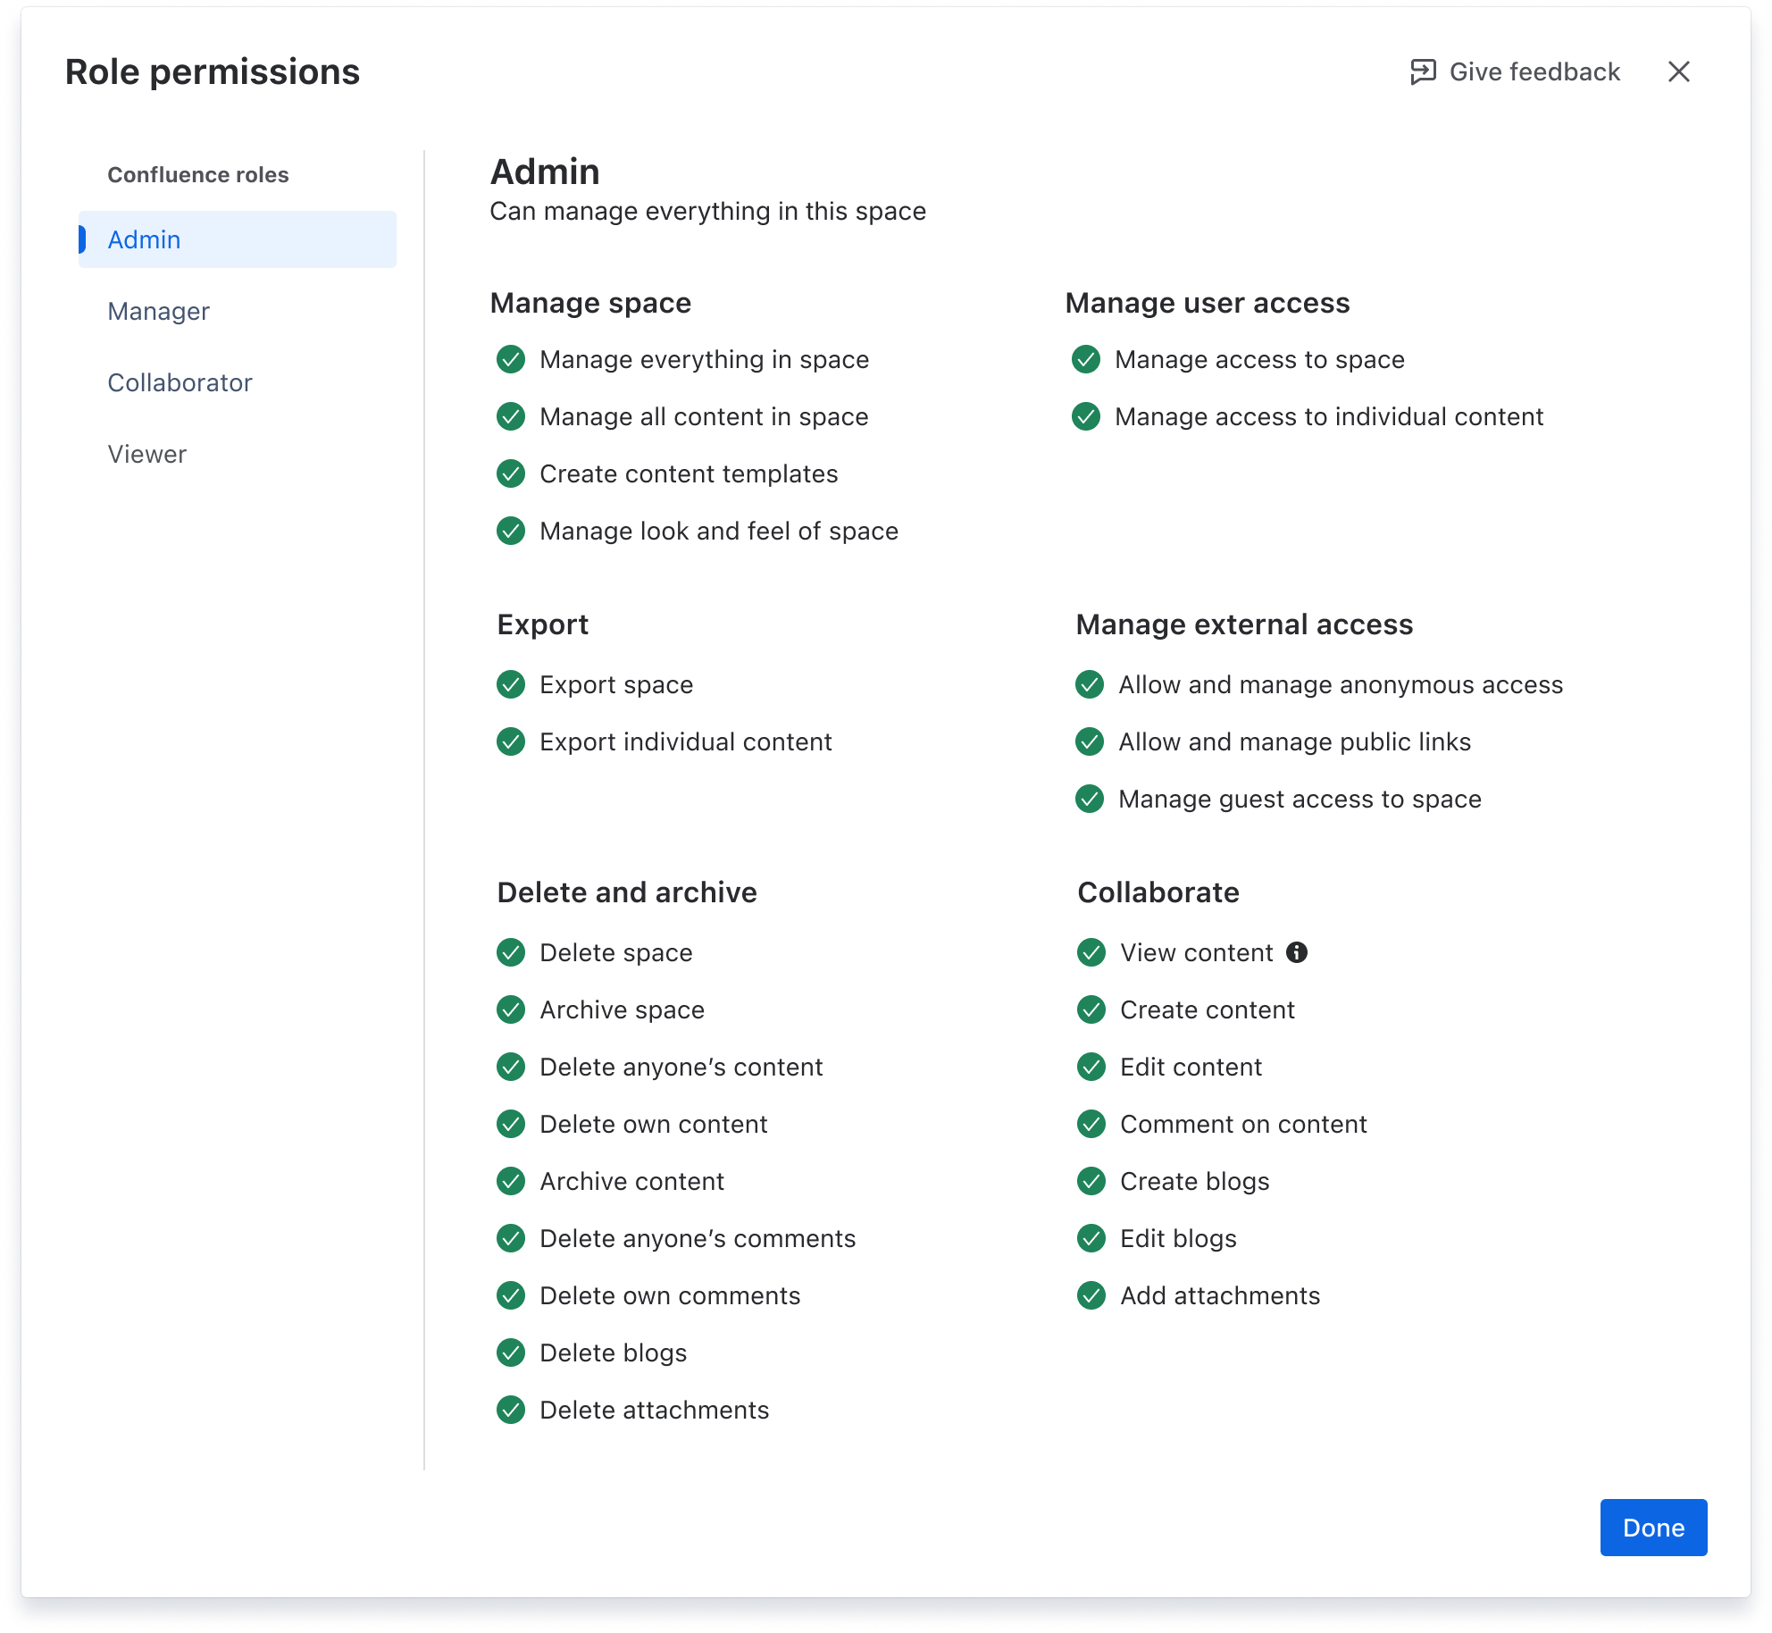This screenshot has width=1772, height=1633.
Task: Close the Role permissions dialog
Action: pyautogui.click(x=1680, y=71)
